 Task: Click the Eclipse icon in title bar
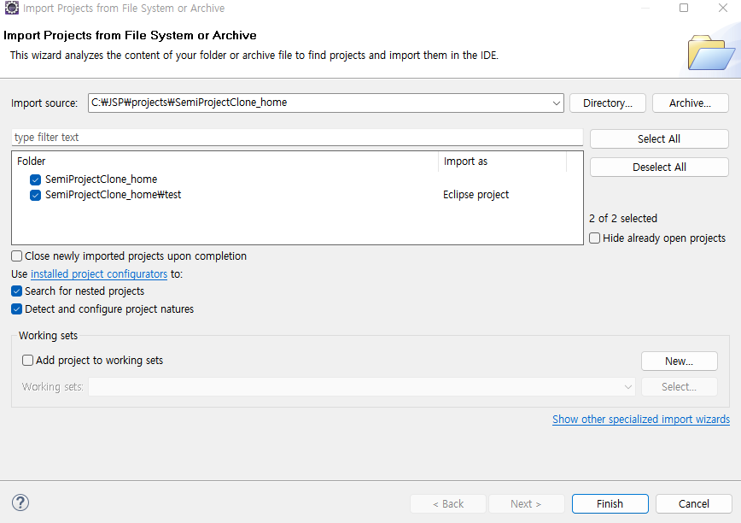pos(11,8)
